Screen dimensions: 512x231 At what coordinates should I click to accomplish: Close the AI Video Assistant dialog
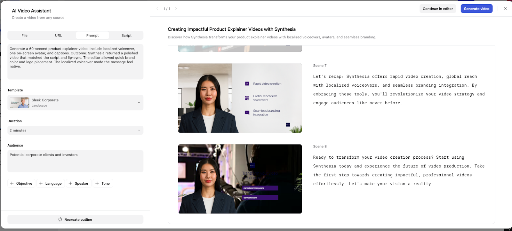tap(506, 9)
